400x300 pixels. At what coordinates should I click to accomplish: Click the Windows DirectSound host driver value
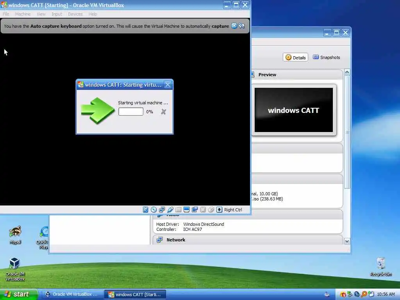click(204, 224)
